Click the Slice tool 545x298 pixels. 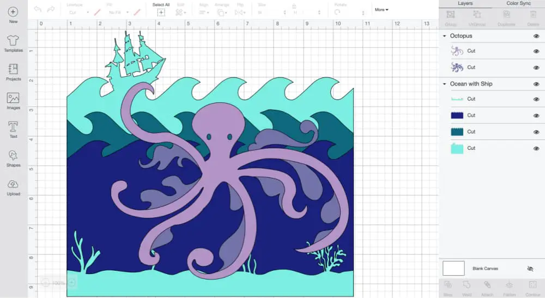click(x=448, y=288)
